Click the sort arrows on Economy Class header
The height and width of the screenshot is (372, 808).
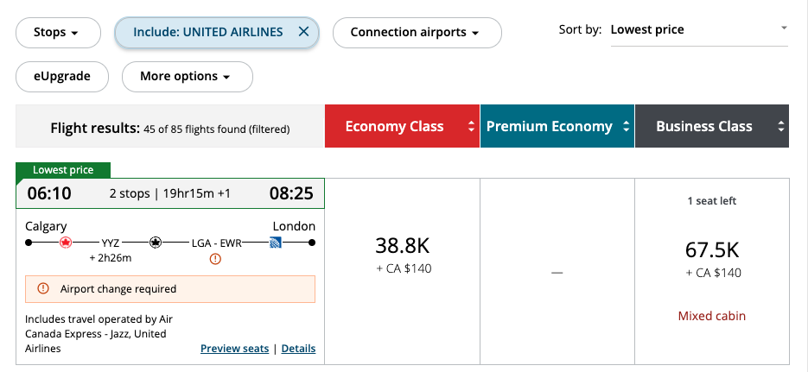[471, 127]
